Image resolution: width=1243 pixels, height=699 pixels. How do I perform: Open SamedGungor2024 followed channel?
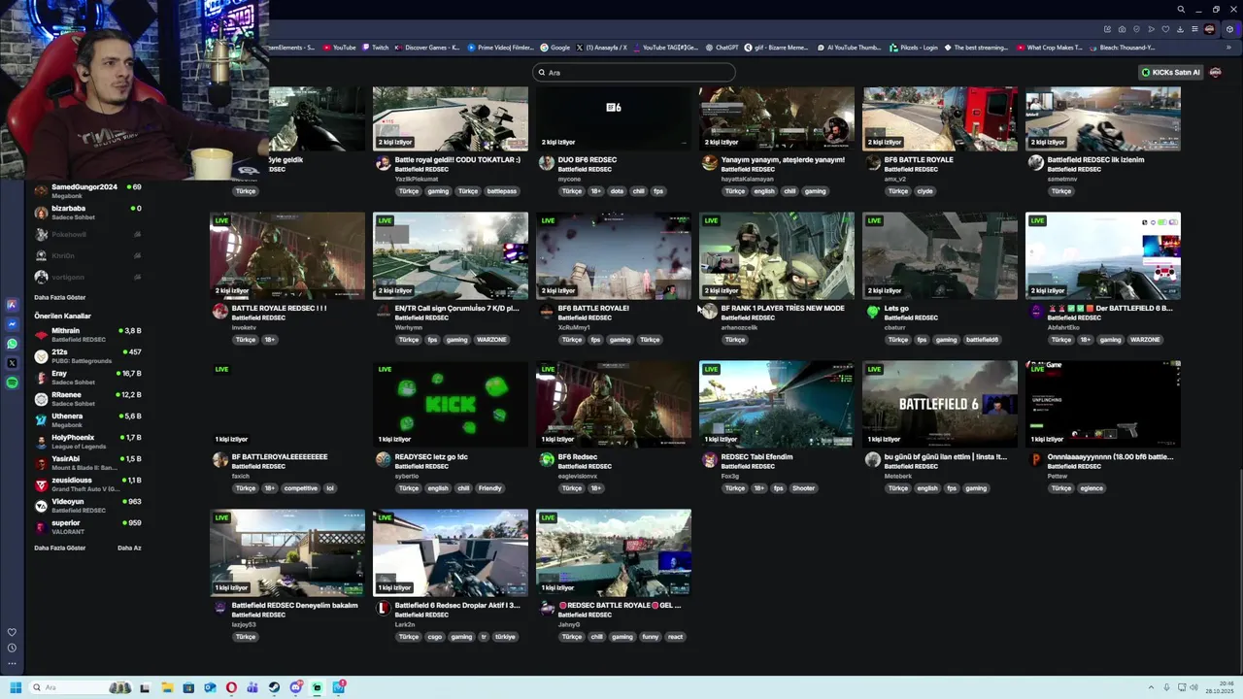pos(88,191)
